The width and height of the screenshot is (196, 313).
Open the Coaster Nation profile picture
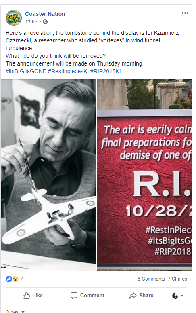click(x=14, y=18)
